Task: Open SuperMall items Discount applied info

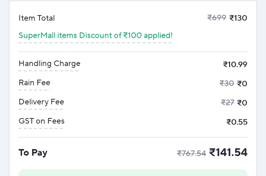Action: pos(95,35)
